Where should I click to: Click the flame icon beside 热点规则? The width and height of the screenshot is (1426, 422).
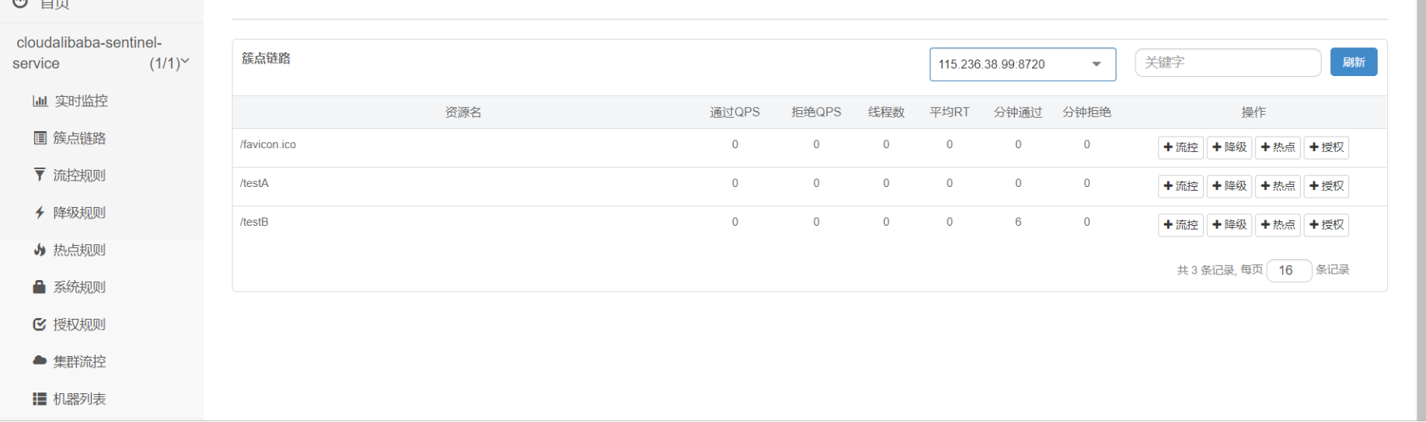click(x=40, y=250)
